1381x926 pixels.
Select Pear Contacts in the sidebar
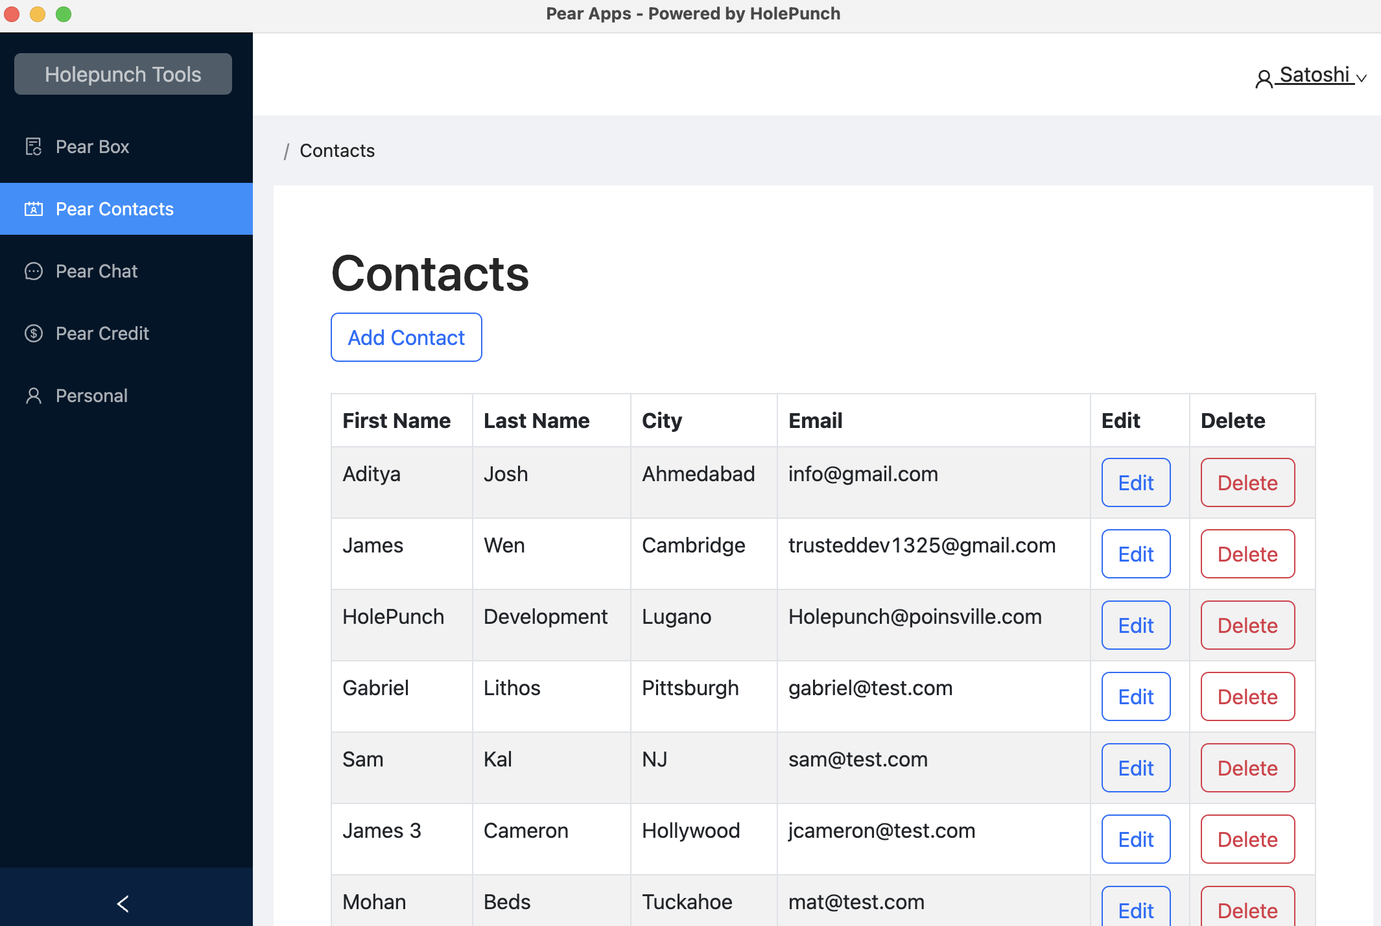point(126,209)
